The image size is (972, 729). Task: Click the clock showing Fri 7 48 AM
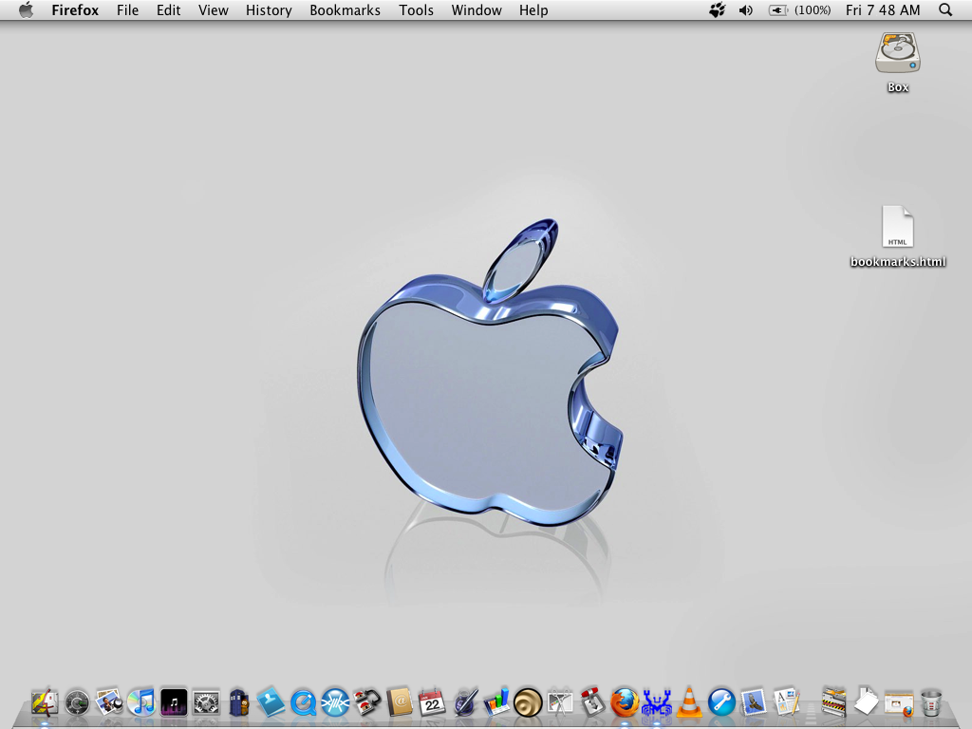tap(883, 9)
